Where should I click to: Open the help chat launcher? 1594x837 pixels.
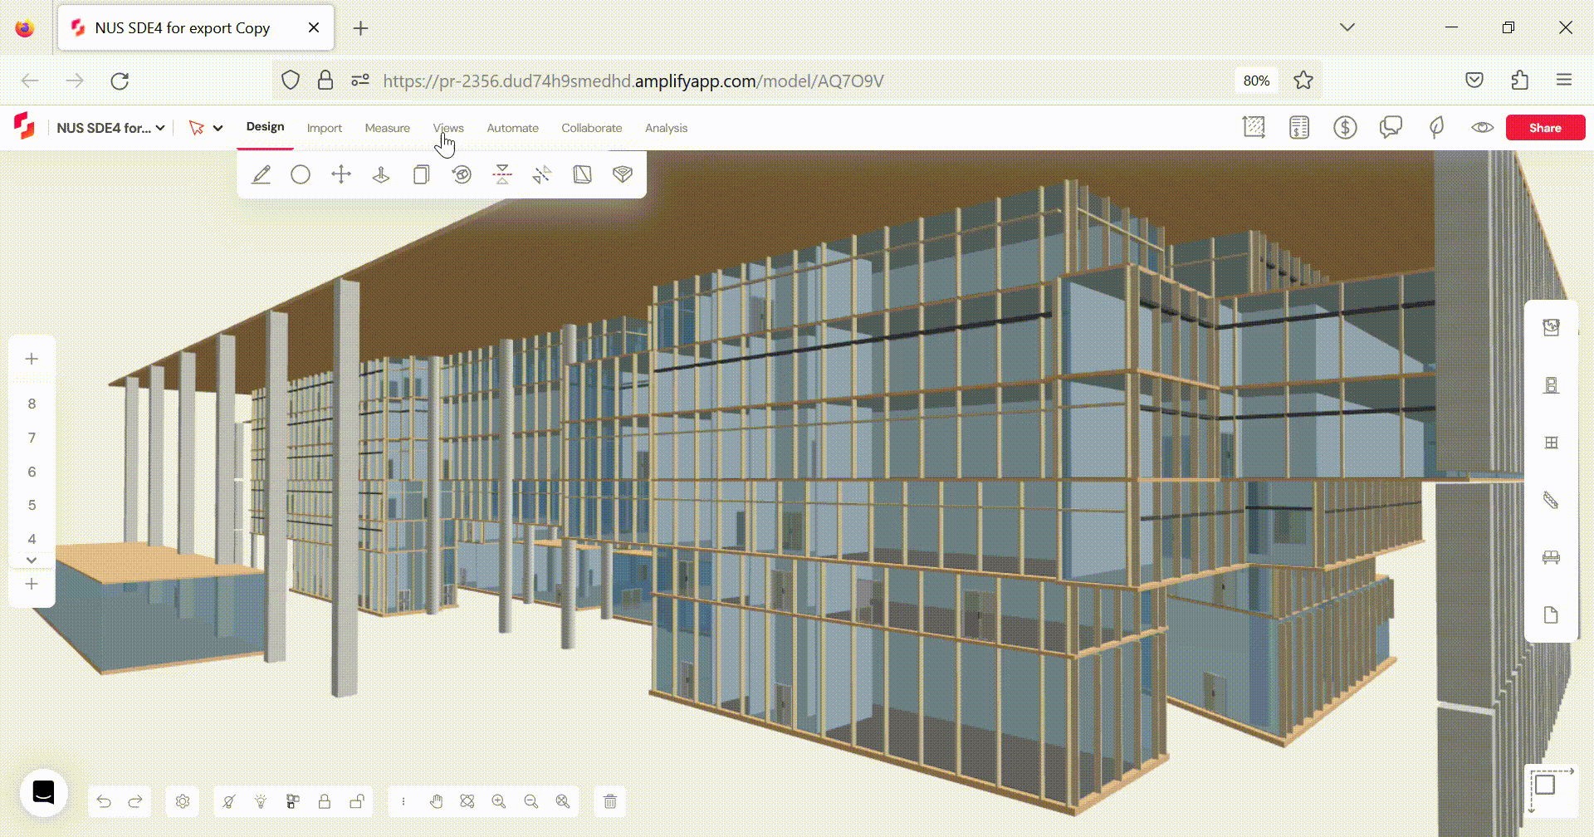[43, 793]
